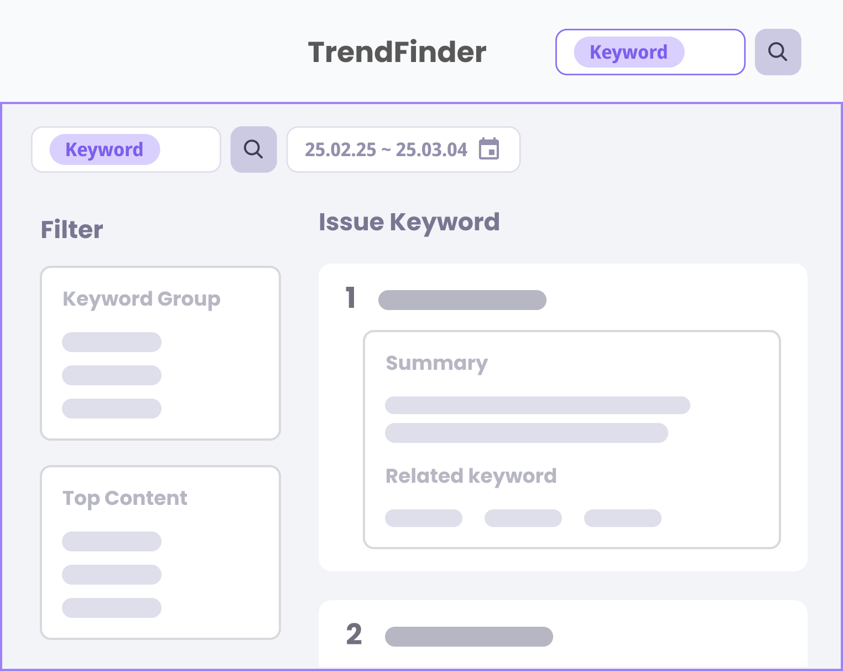Click the TrendFinder logo title
The image size is (843, 671).
click(x=397, y=52)
